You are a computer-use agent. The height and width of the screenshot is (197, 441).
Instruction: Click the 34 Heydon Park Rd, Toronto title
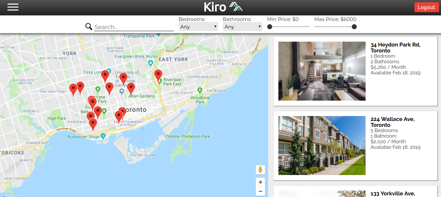click(x=395, y=48)
